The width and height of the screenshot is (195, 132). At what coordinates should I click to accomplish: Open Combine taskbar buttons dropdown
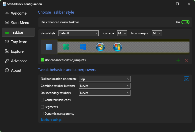coord(105,86)
